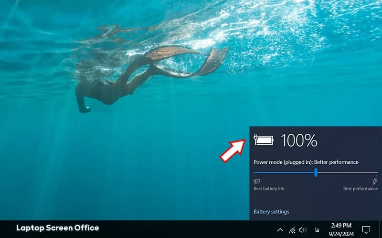The height and width of the screenshot is (238, 382).
Task: Switch input language via the tray indicator
Action: 317,230
